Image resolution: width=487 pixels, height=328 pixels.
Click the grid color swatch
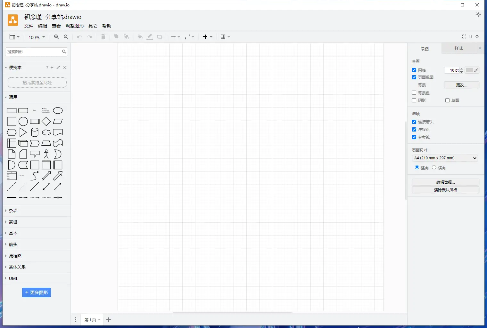(x=469, y=70)
